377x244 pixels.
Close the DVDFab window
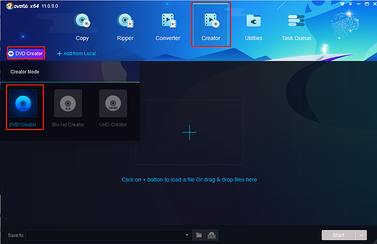pyautogui.click(x=374, y=4)
